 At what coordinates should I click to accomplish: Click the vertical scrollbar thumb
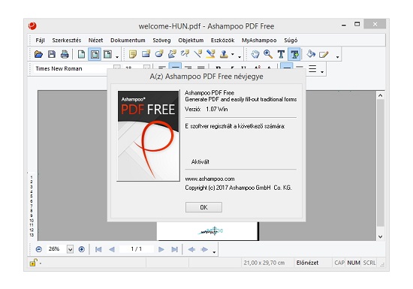[380, 163]
